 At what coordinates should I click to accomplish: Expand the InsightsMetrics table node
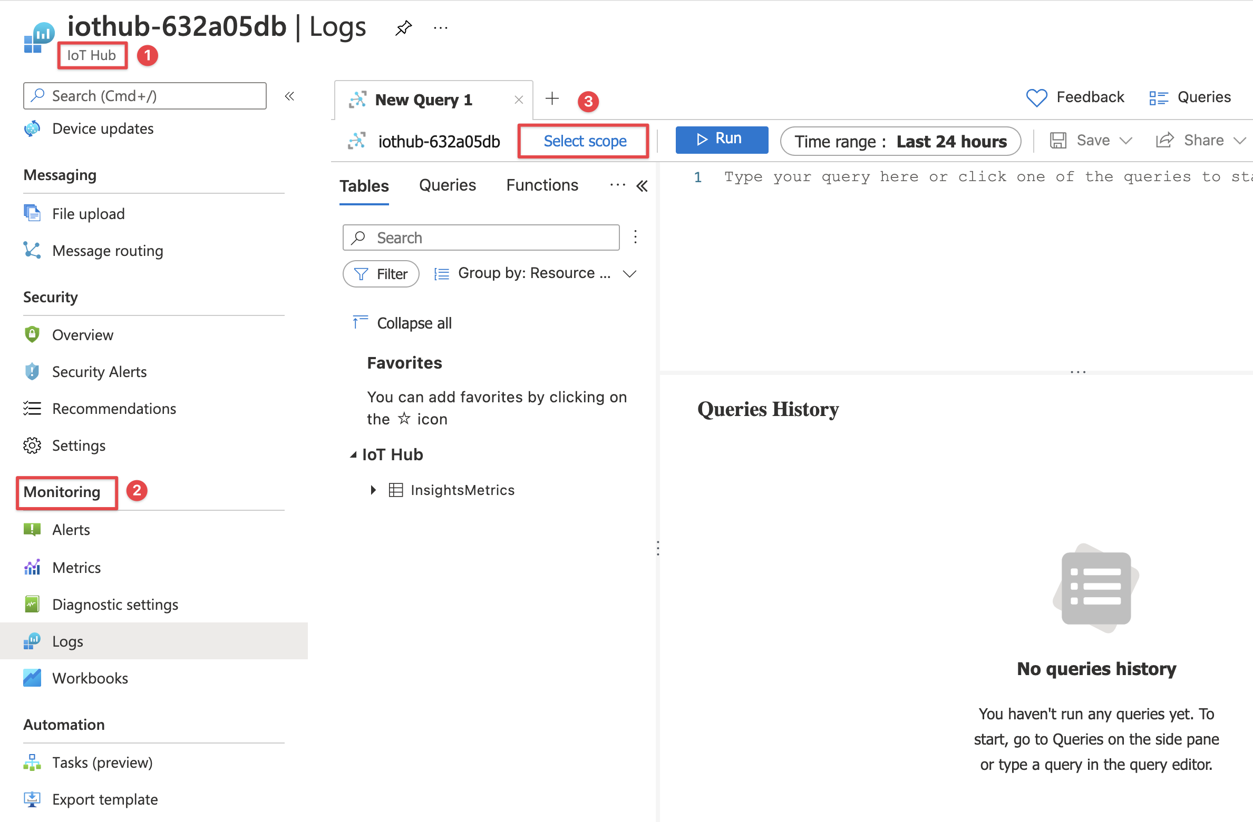click(373, 490)
